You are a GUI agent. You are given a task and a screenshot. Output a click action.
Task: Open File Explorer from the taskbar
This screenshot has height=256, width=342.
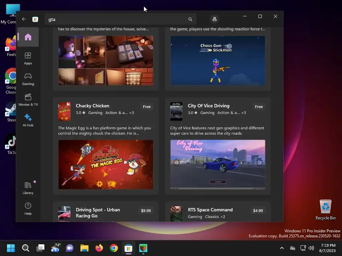[x=84, y=248]
